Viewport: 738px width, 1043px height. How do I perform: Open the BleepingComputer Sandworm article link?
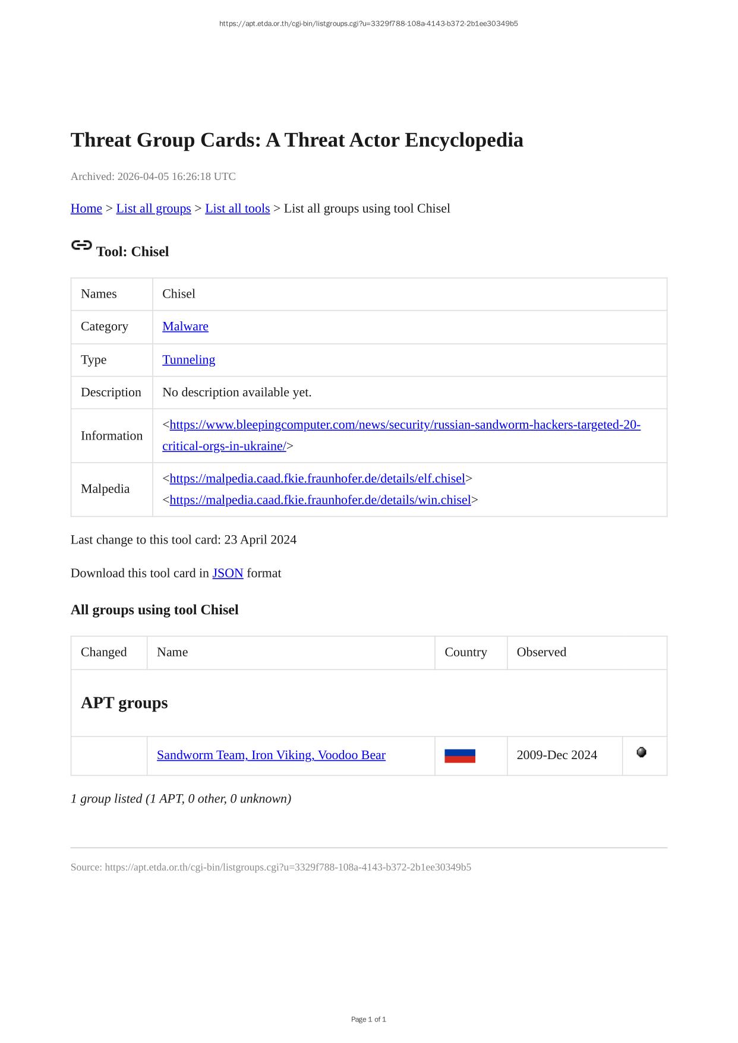click(404, 425)
